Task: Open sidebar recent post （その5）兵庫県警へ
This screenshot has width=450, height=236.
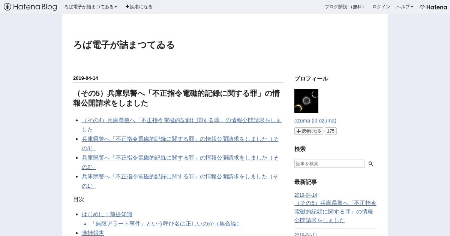Action: 335,212
